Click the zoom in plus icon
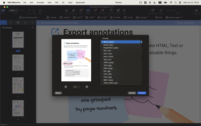This screenshot has height=126, width=201. tap(22, 10)
